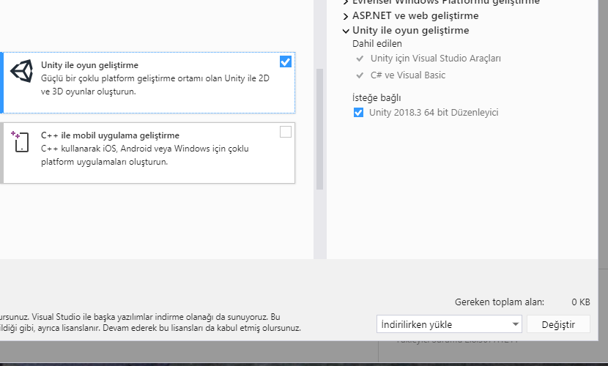
Task: Click the Dahil edilen label
Action: coord(377,43)
